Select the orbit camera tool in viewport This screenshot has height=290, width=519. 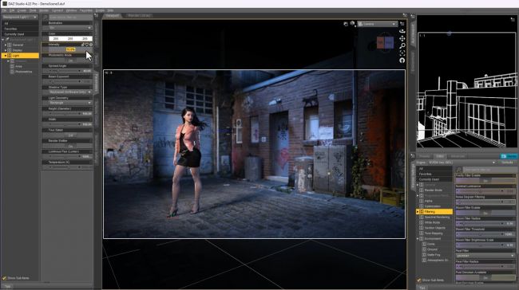[402, 31]
